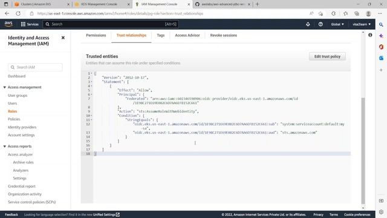This screenshot has width=387, height=218.
Task: Open browser extensions icon
Action: 333,13
